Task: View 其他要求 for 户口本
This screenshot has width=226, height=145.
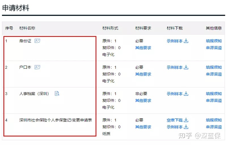Action: [x=143, y=74]
